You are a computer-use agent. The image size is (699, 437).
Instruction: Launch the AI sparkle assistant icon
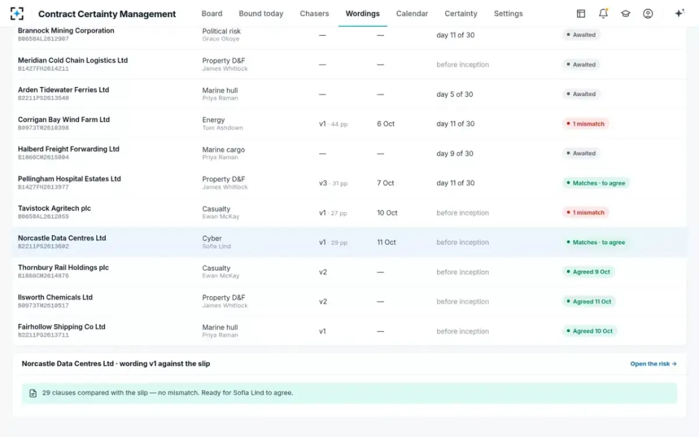pos(679,13)
